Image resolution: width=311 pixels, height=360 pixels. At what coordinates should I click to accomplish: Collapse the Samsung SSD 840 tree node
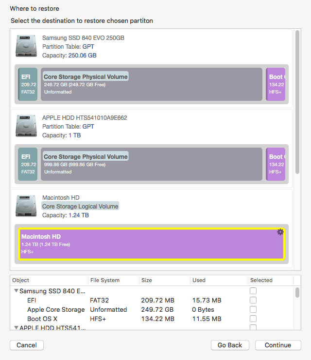(16, 291)
